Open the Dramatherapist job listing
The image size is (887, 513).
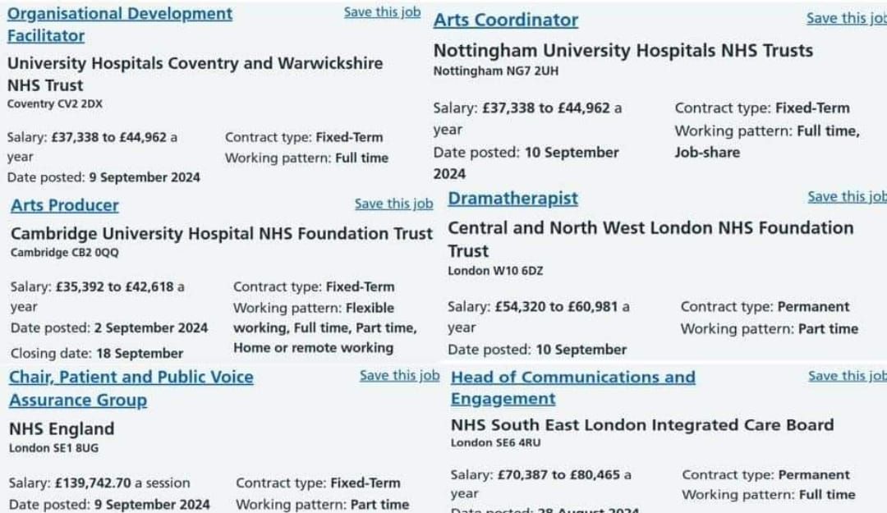[x=512, y=199]
